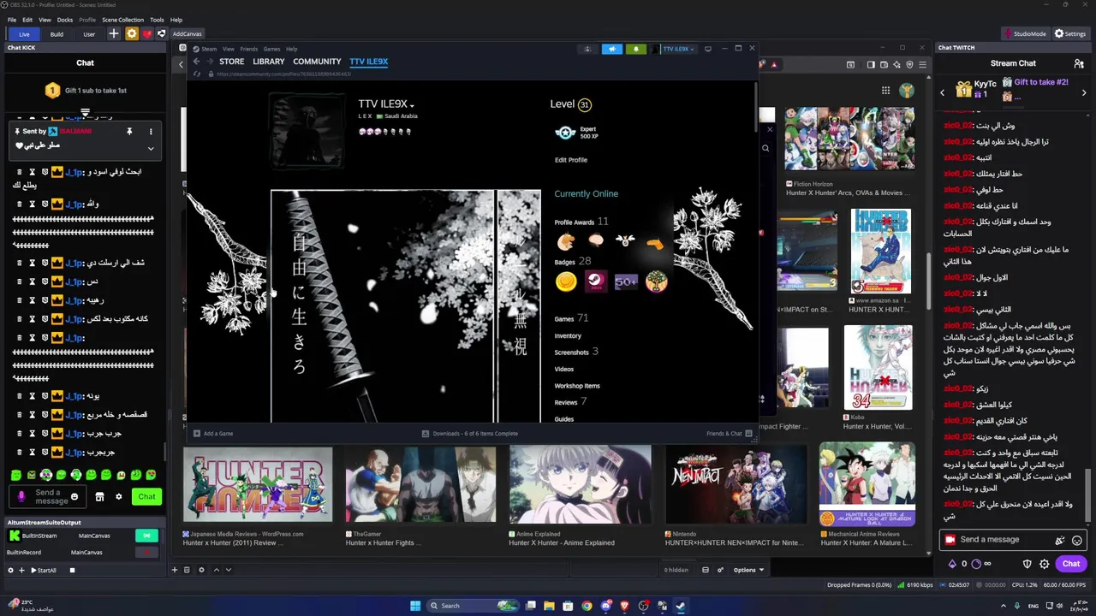Open Kick chat settings gear
Screen dimensions: 1096x616
point(119,496)
